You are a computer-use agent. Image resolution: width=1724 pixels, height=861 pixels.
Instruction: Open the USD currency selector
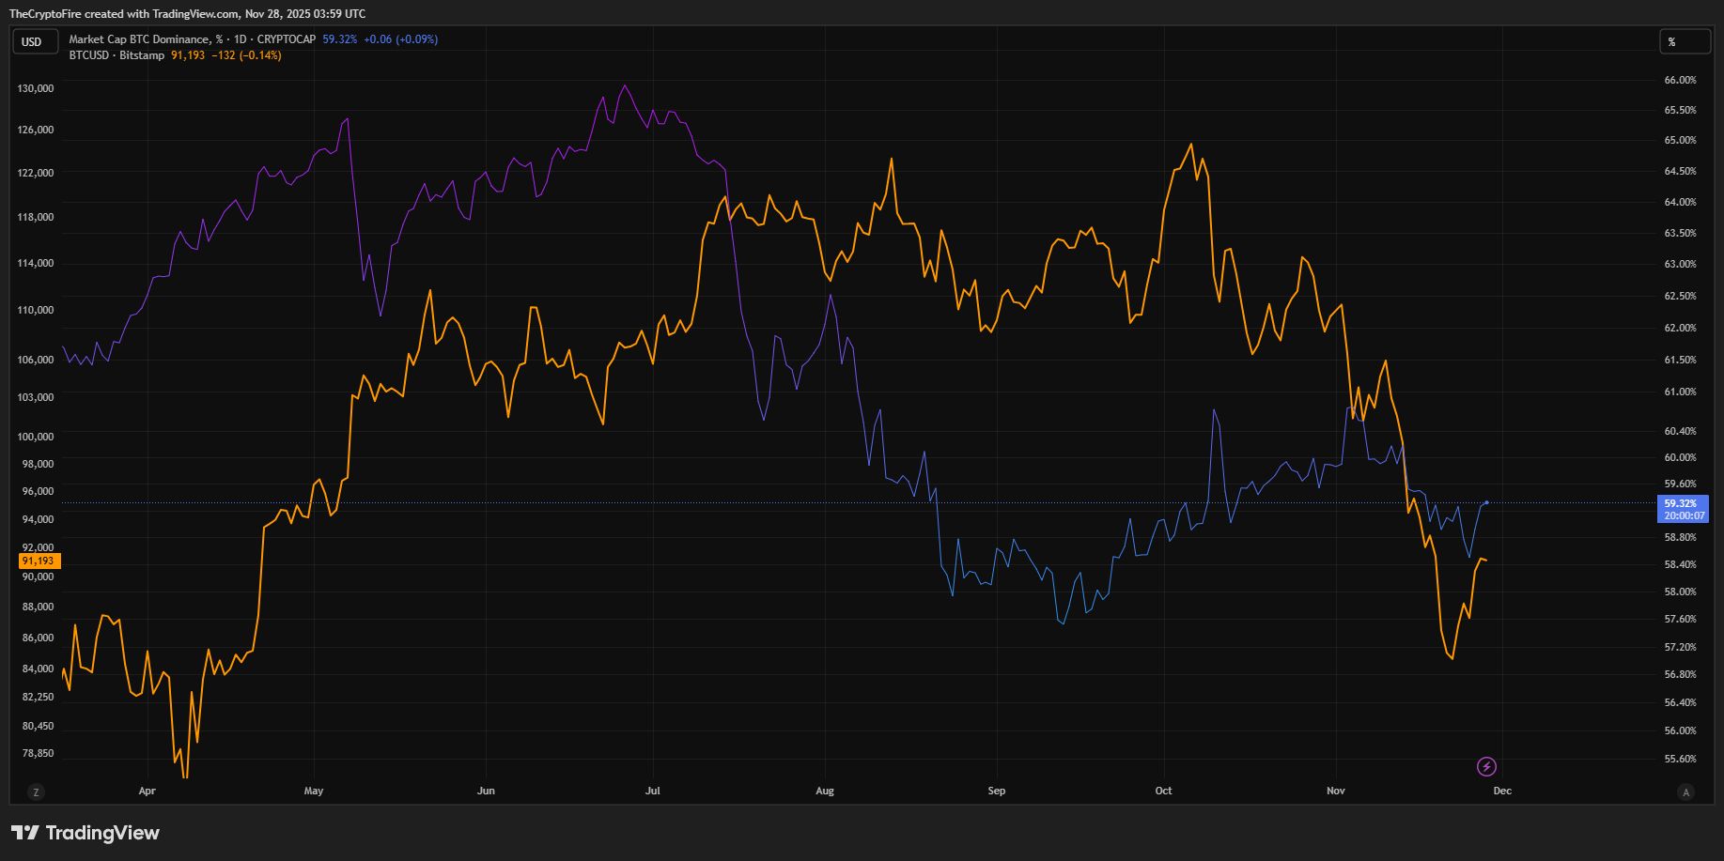point(35,41)
